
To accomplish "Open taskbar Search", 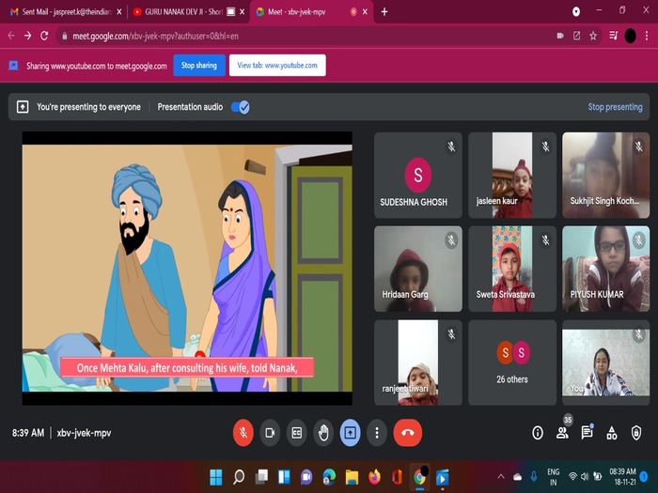I will click(239, 477).
